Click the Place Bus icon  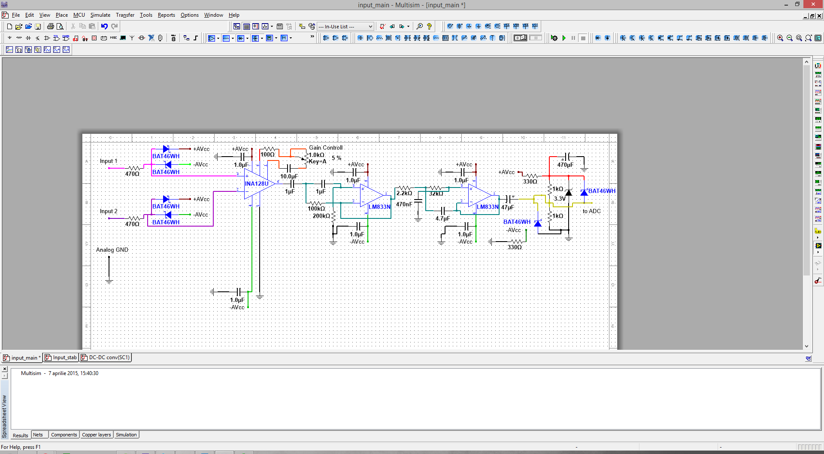click(196, 38)
